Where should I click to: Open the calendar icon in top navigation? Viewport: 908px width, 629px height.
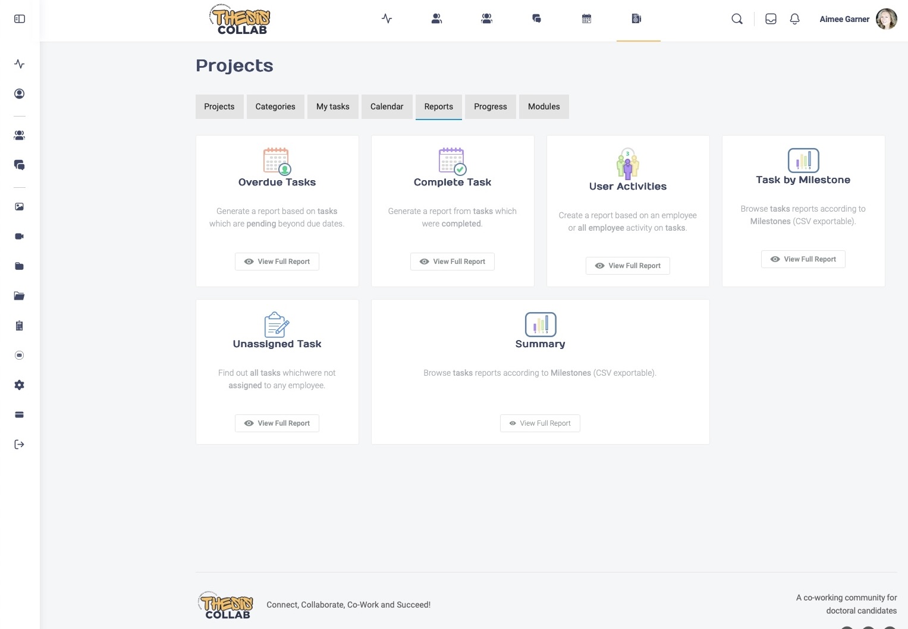point(586,19)
